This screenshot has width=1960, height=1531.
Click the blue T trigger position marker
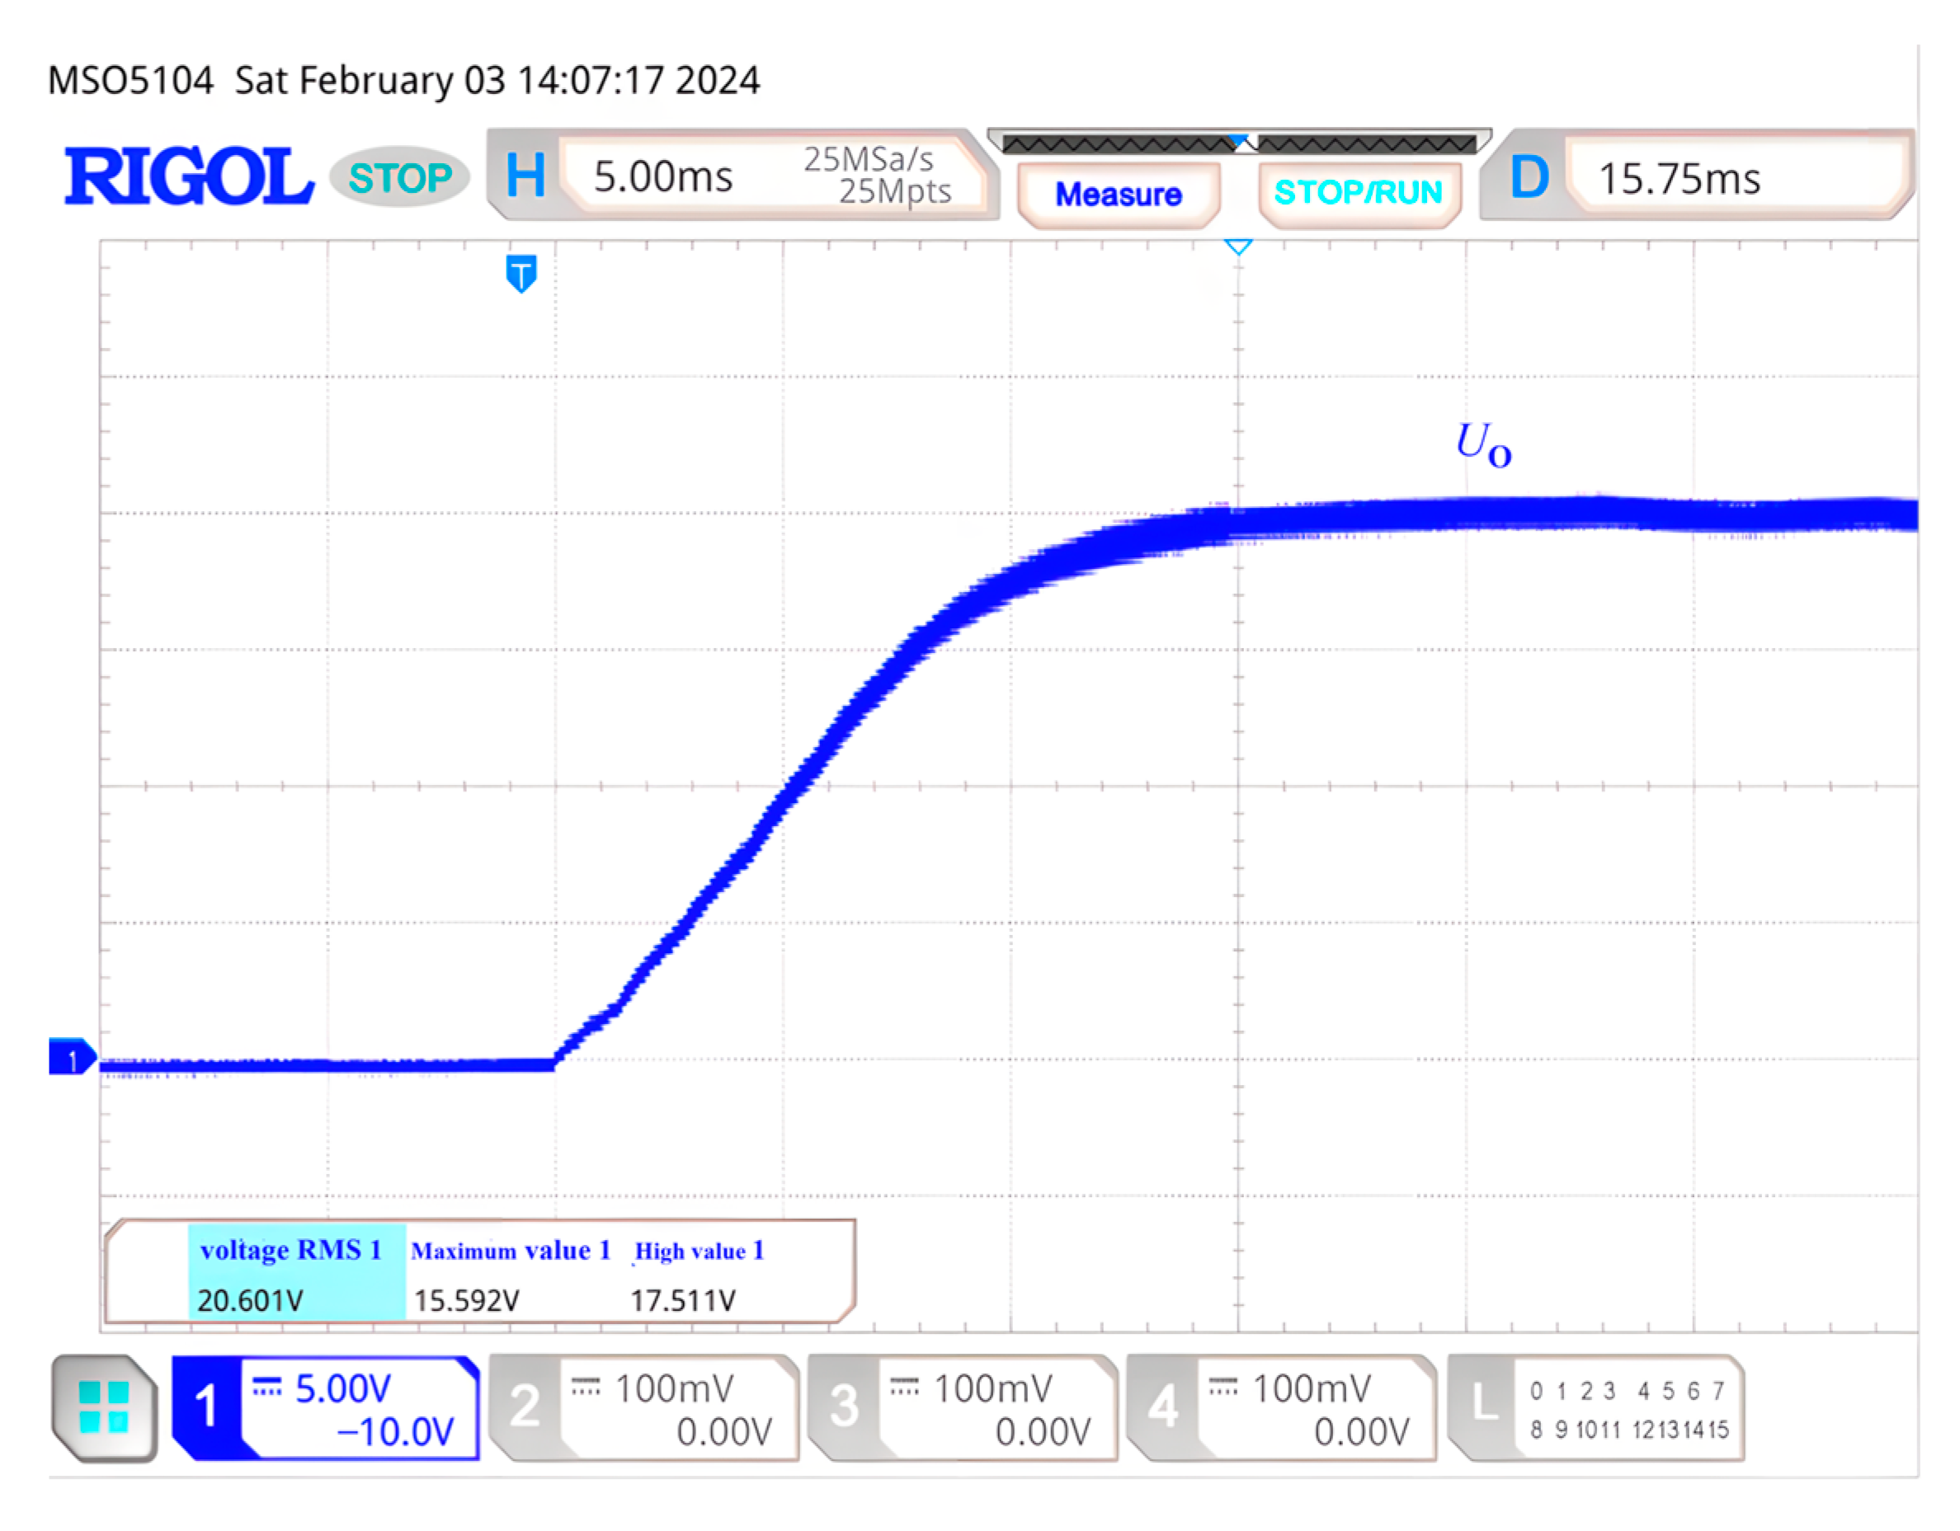coord(521,274)
